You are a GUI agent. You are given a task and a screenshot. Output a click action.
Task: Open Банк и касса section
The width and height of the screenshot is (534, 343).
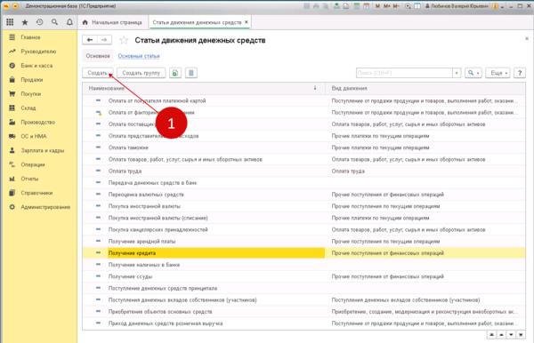pos(36,66)
